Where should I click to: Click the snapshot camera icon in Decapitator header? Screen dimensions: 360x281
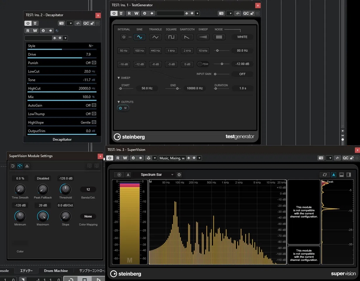pos(61,23)
